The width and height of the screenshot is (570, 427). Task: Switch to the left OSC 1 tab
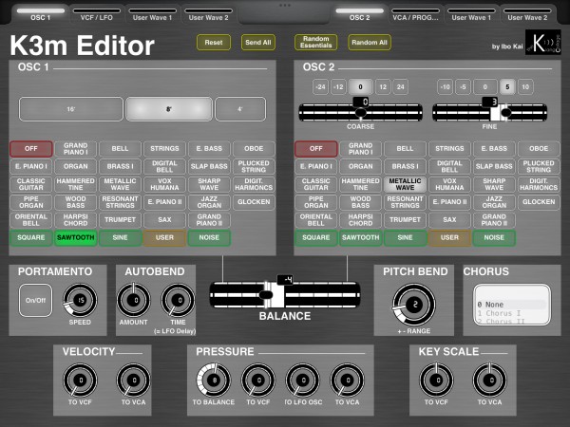click(40, 14)
